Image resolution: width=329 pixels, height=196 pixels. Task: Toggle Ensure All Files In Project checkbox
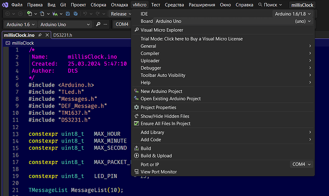(137, 123)
